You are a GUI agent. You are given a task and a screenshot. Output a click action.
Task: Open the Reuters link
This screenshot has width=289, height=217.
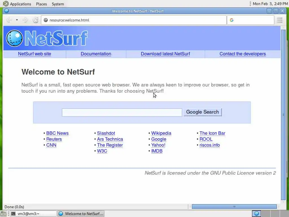pyautogui.click(x=54, y=139)
